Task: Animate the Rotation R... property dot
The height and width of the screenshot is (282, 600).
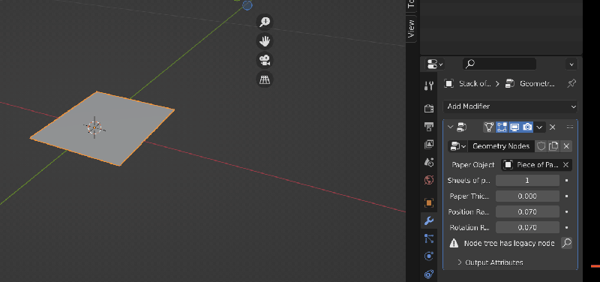Action: point(567,227)
